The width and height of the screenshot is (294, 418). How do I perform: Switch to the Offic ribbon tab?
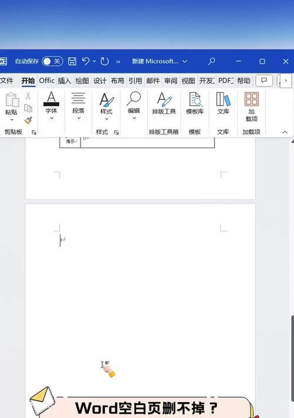point(46,81)
